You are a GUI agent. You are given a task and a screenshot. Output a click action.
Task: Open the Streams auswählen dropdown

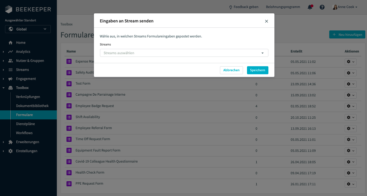tap(184, 53)
